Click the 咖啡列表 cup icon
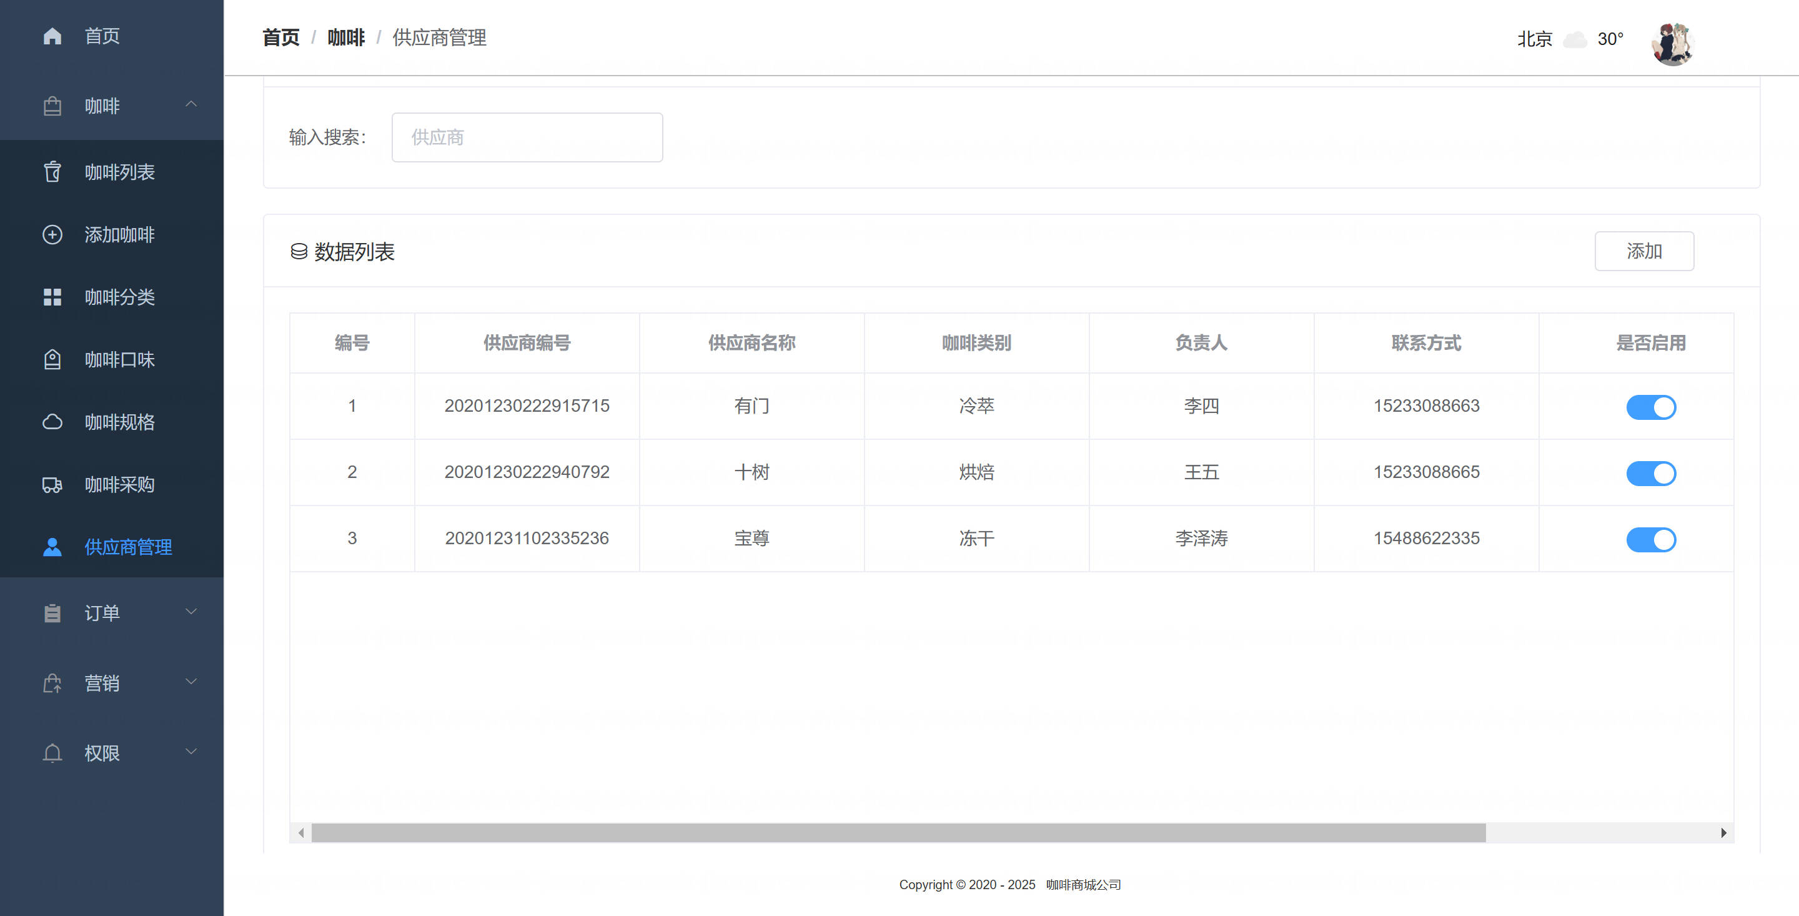Screen dimensions: 1799x916 [x=52, y=172]
